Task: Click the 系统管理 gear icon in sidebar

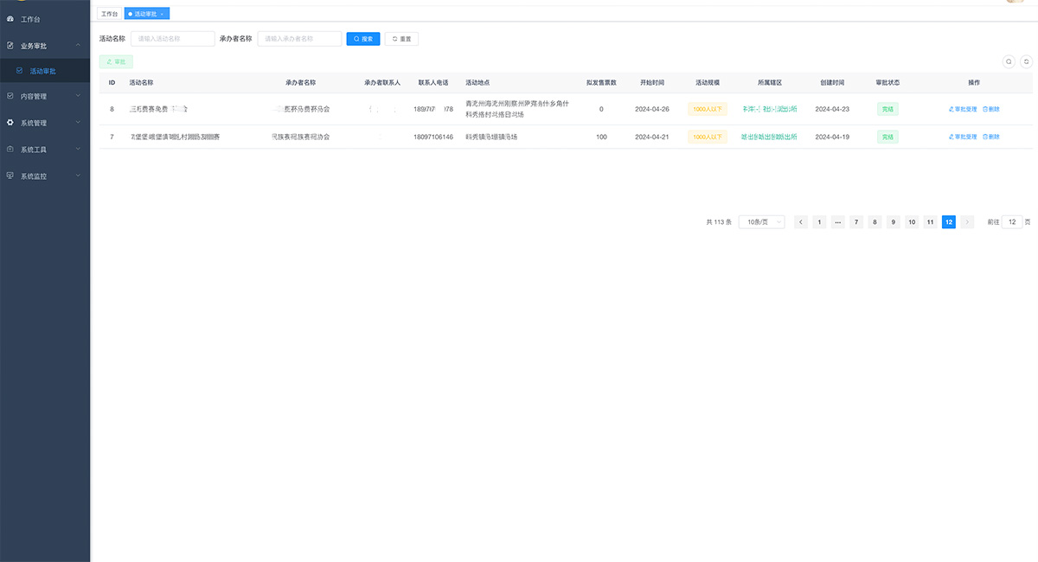Action: coord(10,123)
